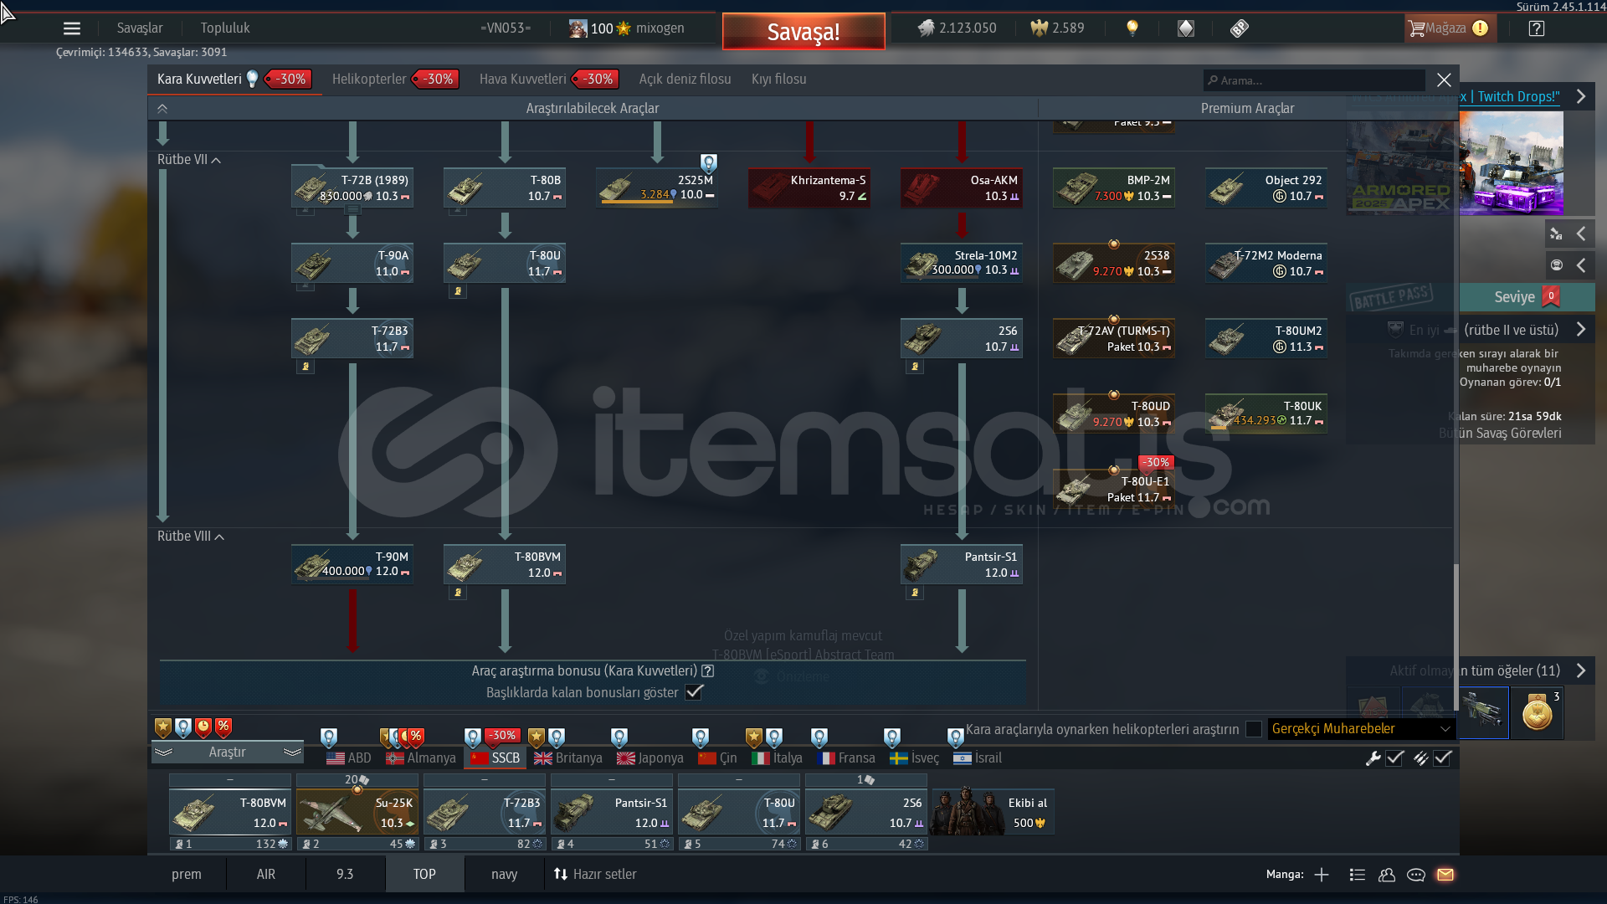Open the contacts icon in bottom bar
This screenshot has height=904, width=1607.
1387,875
